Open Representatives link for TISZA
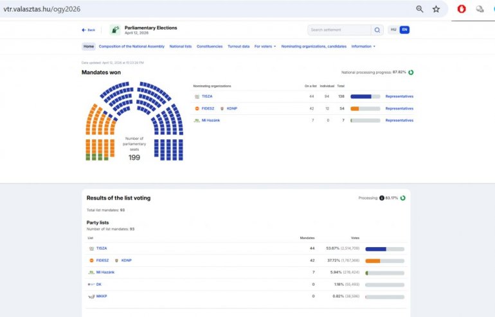 click(x=399, y=96)
